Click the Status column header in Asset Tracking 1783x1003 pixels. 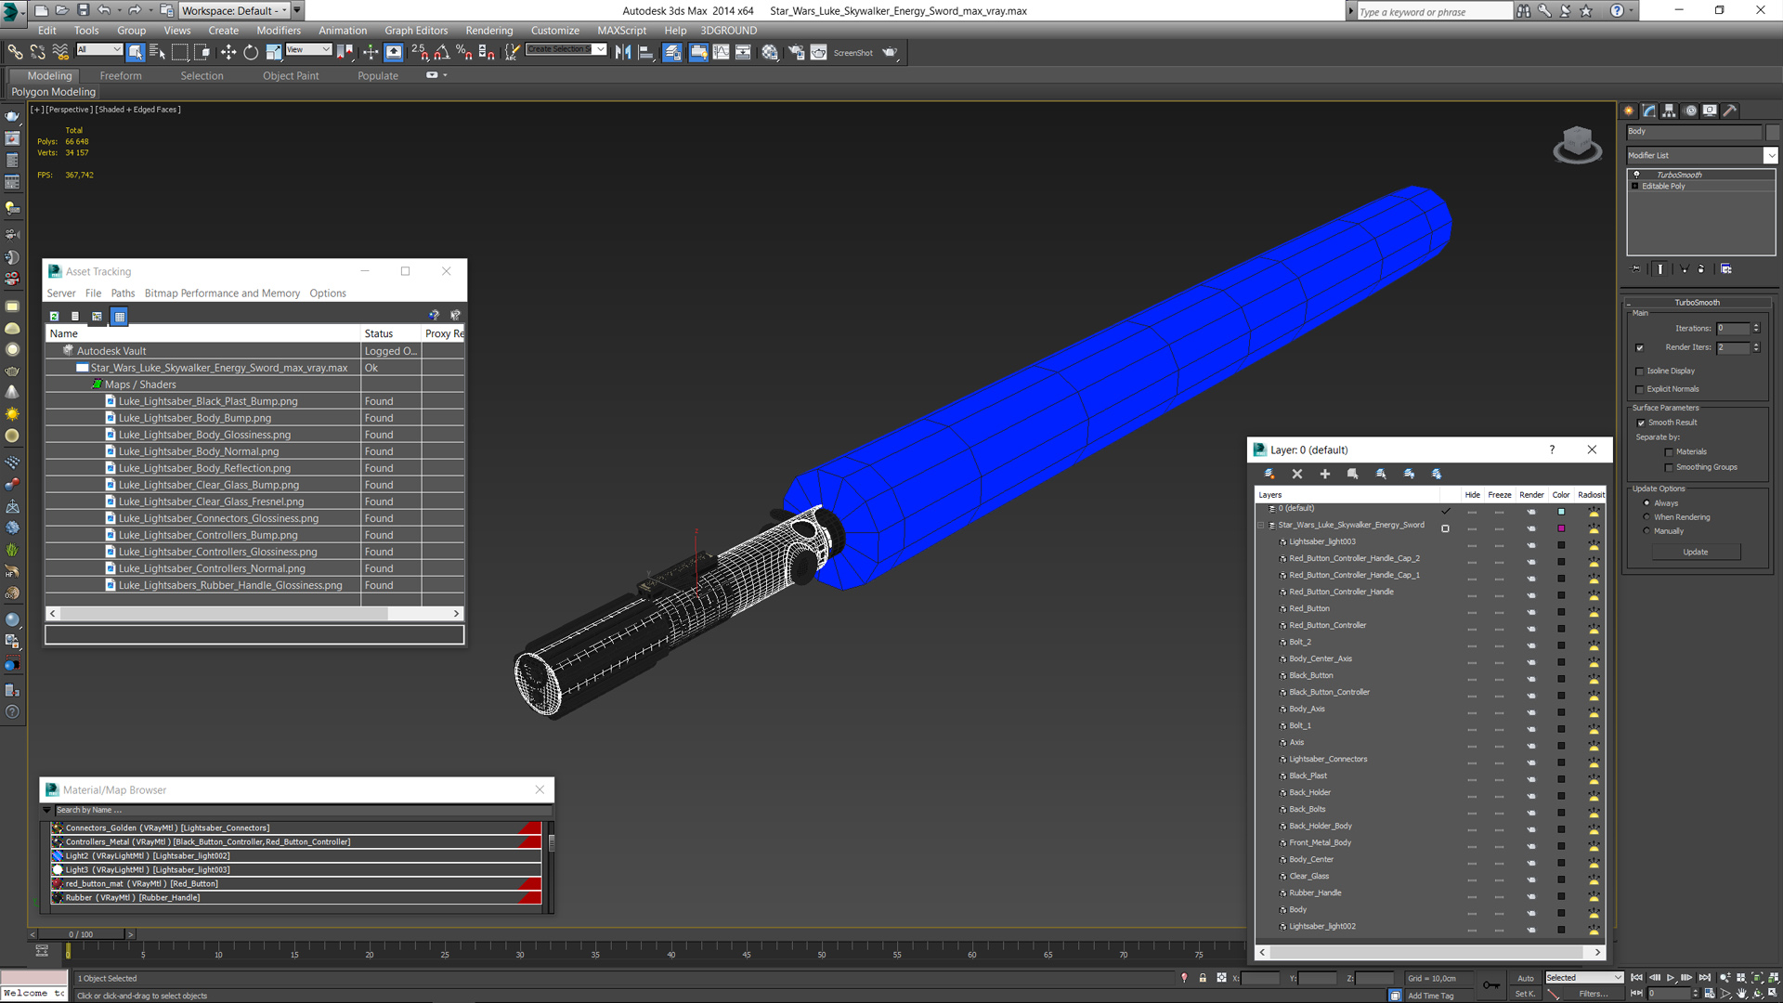coord(391,333)
